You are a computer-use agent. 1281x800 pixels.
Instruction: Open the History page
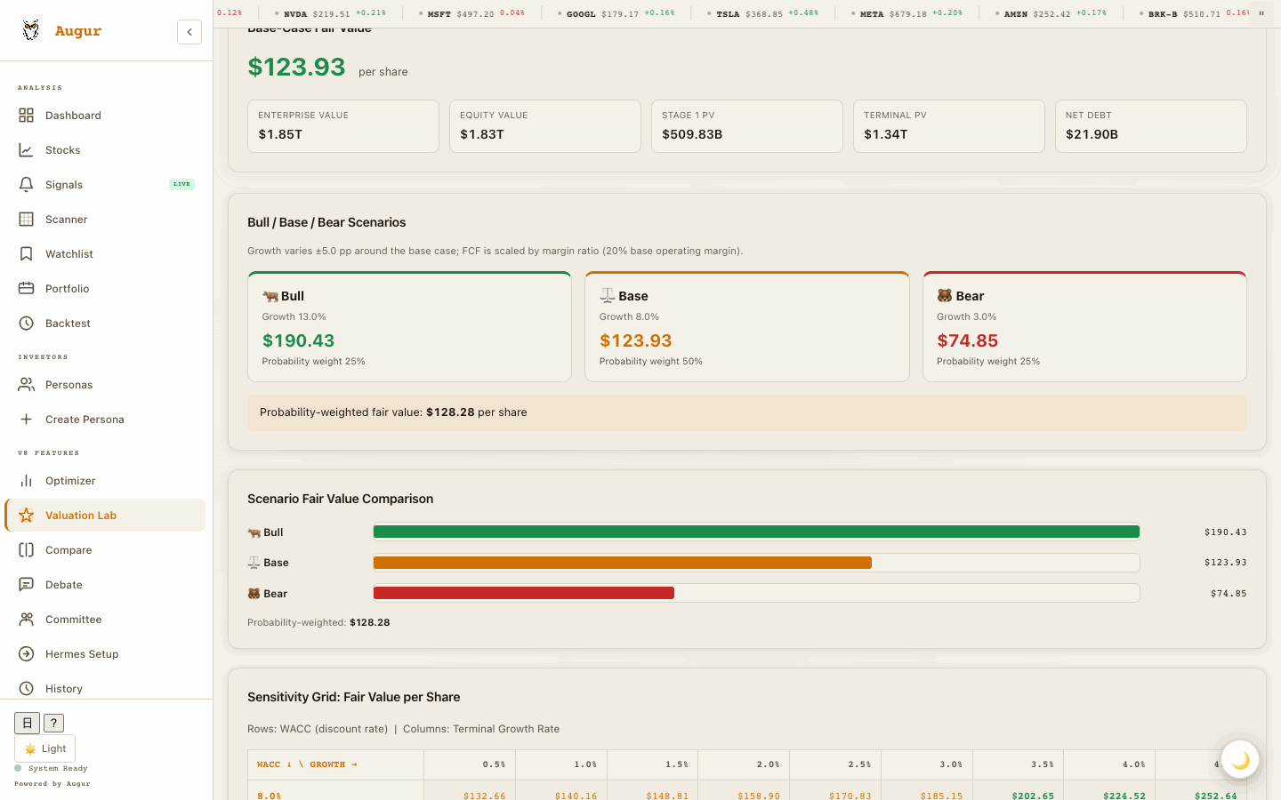[x=105, y=689]
